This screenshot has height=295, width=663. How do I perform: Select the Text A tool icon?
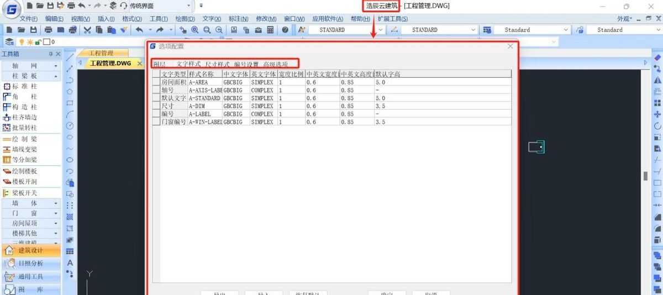(x=70, y=263)
